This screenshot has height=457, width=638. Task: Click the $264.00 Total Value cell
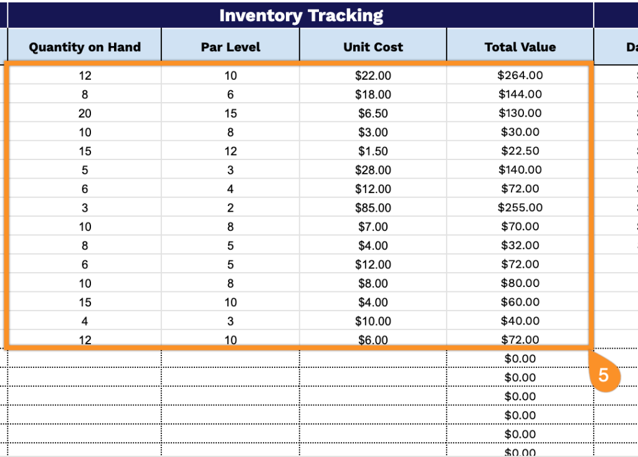point(520,75)
